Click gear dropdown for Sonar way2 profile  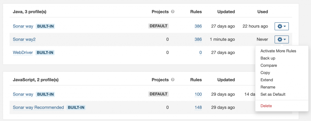pyautogui.click(x=282, y=39)
